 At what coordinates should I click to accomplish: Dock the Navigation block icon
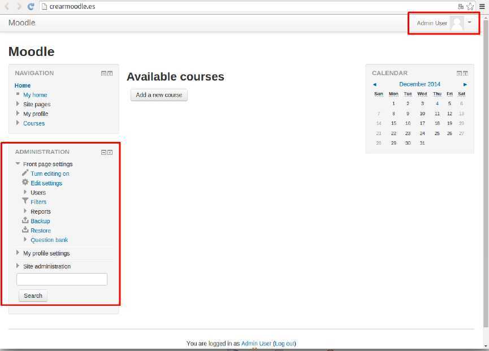click(110, 73)
